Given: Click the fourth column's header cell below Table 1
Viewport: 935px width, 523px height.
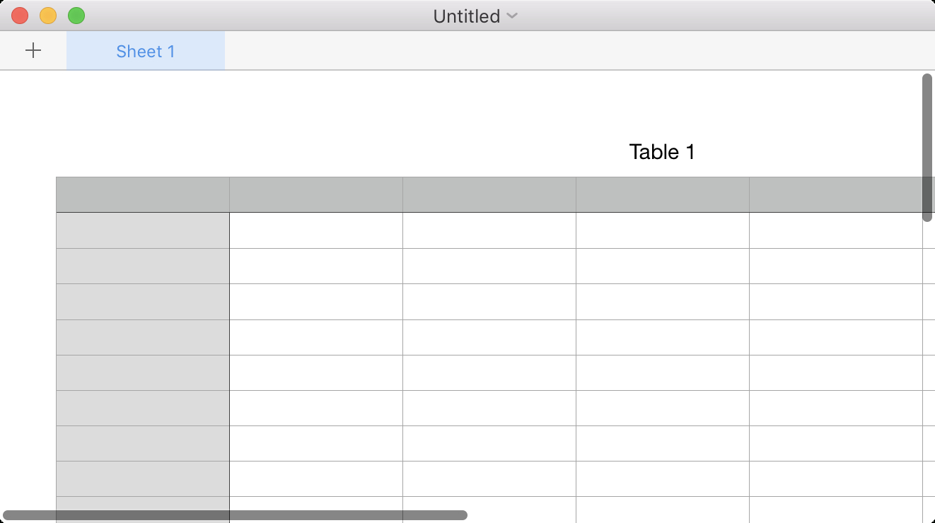Looking at the screenshot, I should tap(663, 194).
